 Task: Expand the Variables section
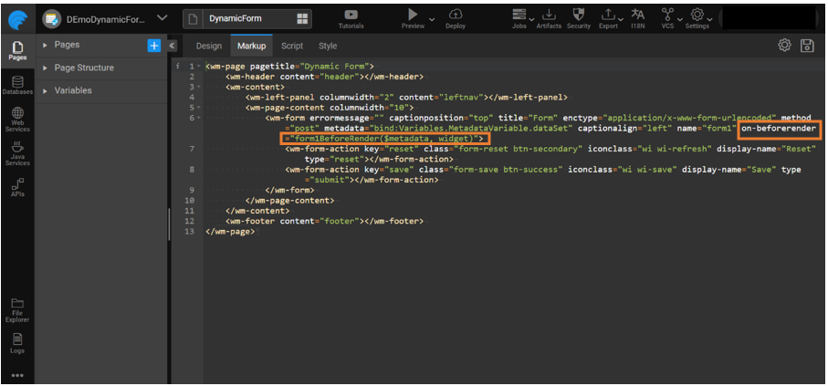(46, 90)
